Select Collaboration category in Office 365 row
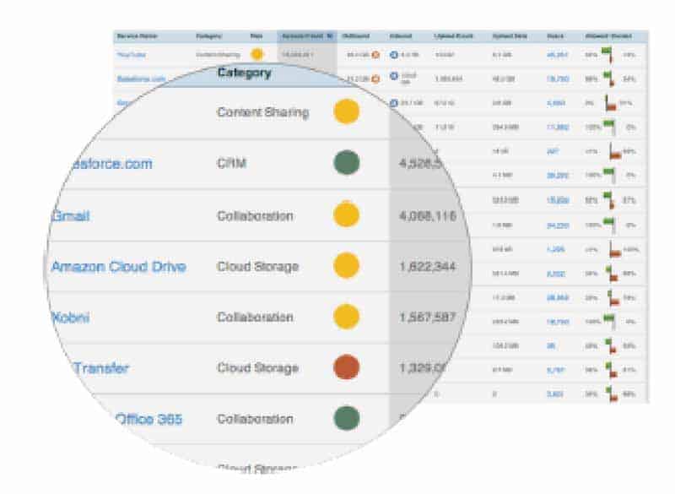Viewport: 675px width, 494px height. pyautogui.click(x=255, y=419)
